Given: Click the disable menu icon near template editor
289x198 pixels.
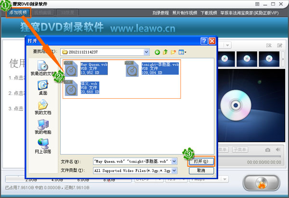Looking at the screenshot, I should pos(269,45).
